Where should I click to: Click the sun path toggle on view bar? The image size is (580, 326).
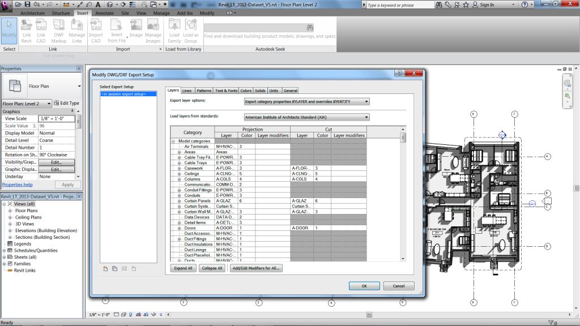click(131, 315)
